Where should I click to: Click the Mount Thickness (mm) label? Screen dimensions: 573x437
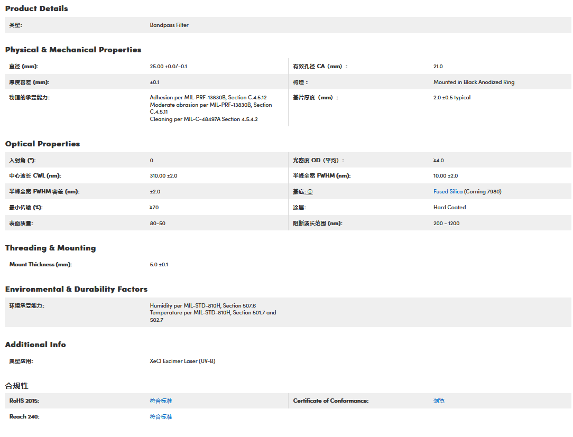point(40,265)
